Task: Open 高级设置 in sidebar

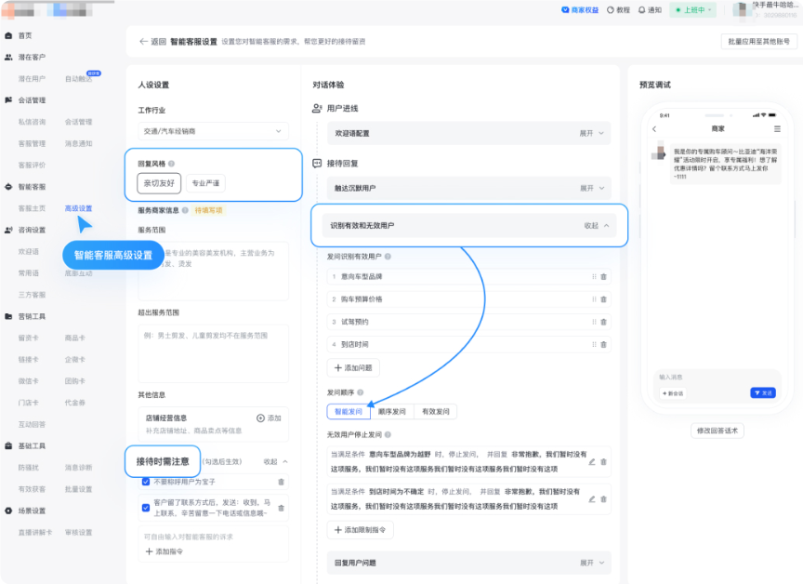Action: pos(78,208)
